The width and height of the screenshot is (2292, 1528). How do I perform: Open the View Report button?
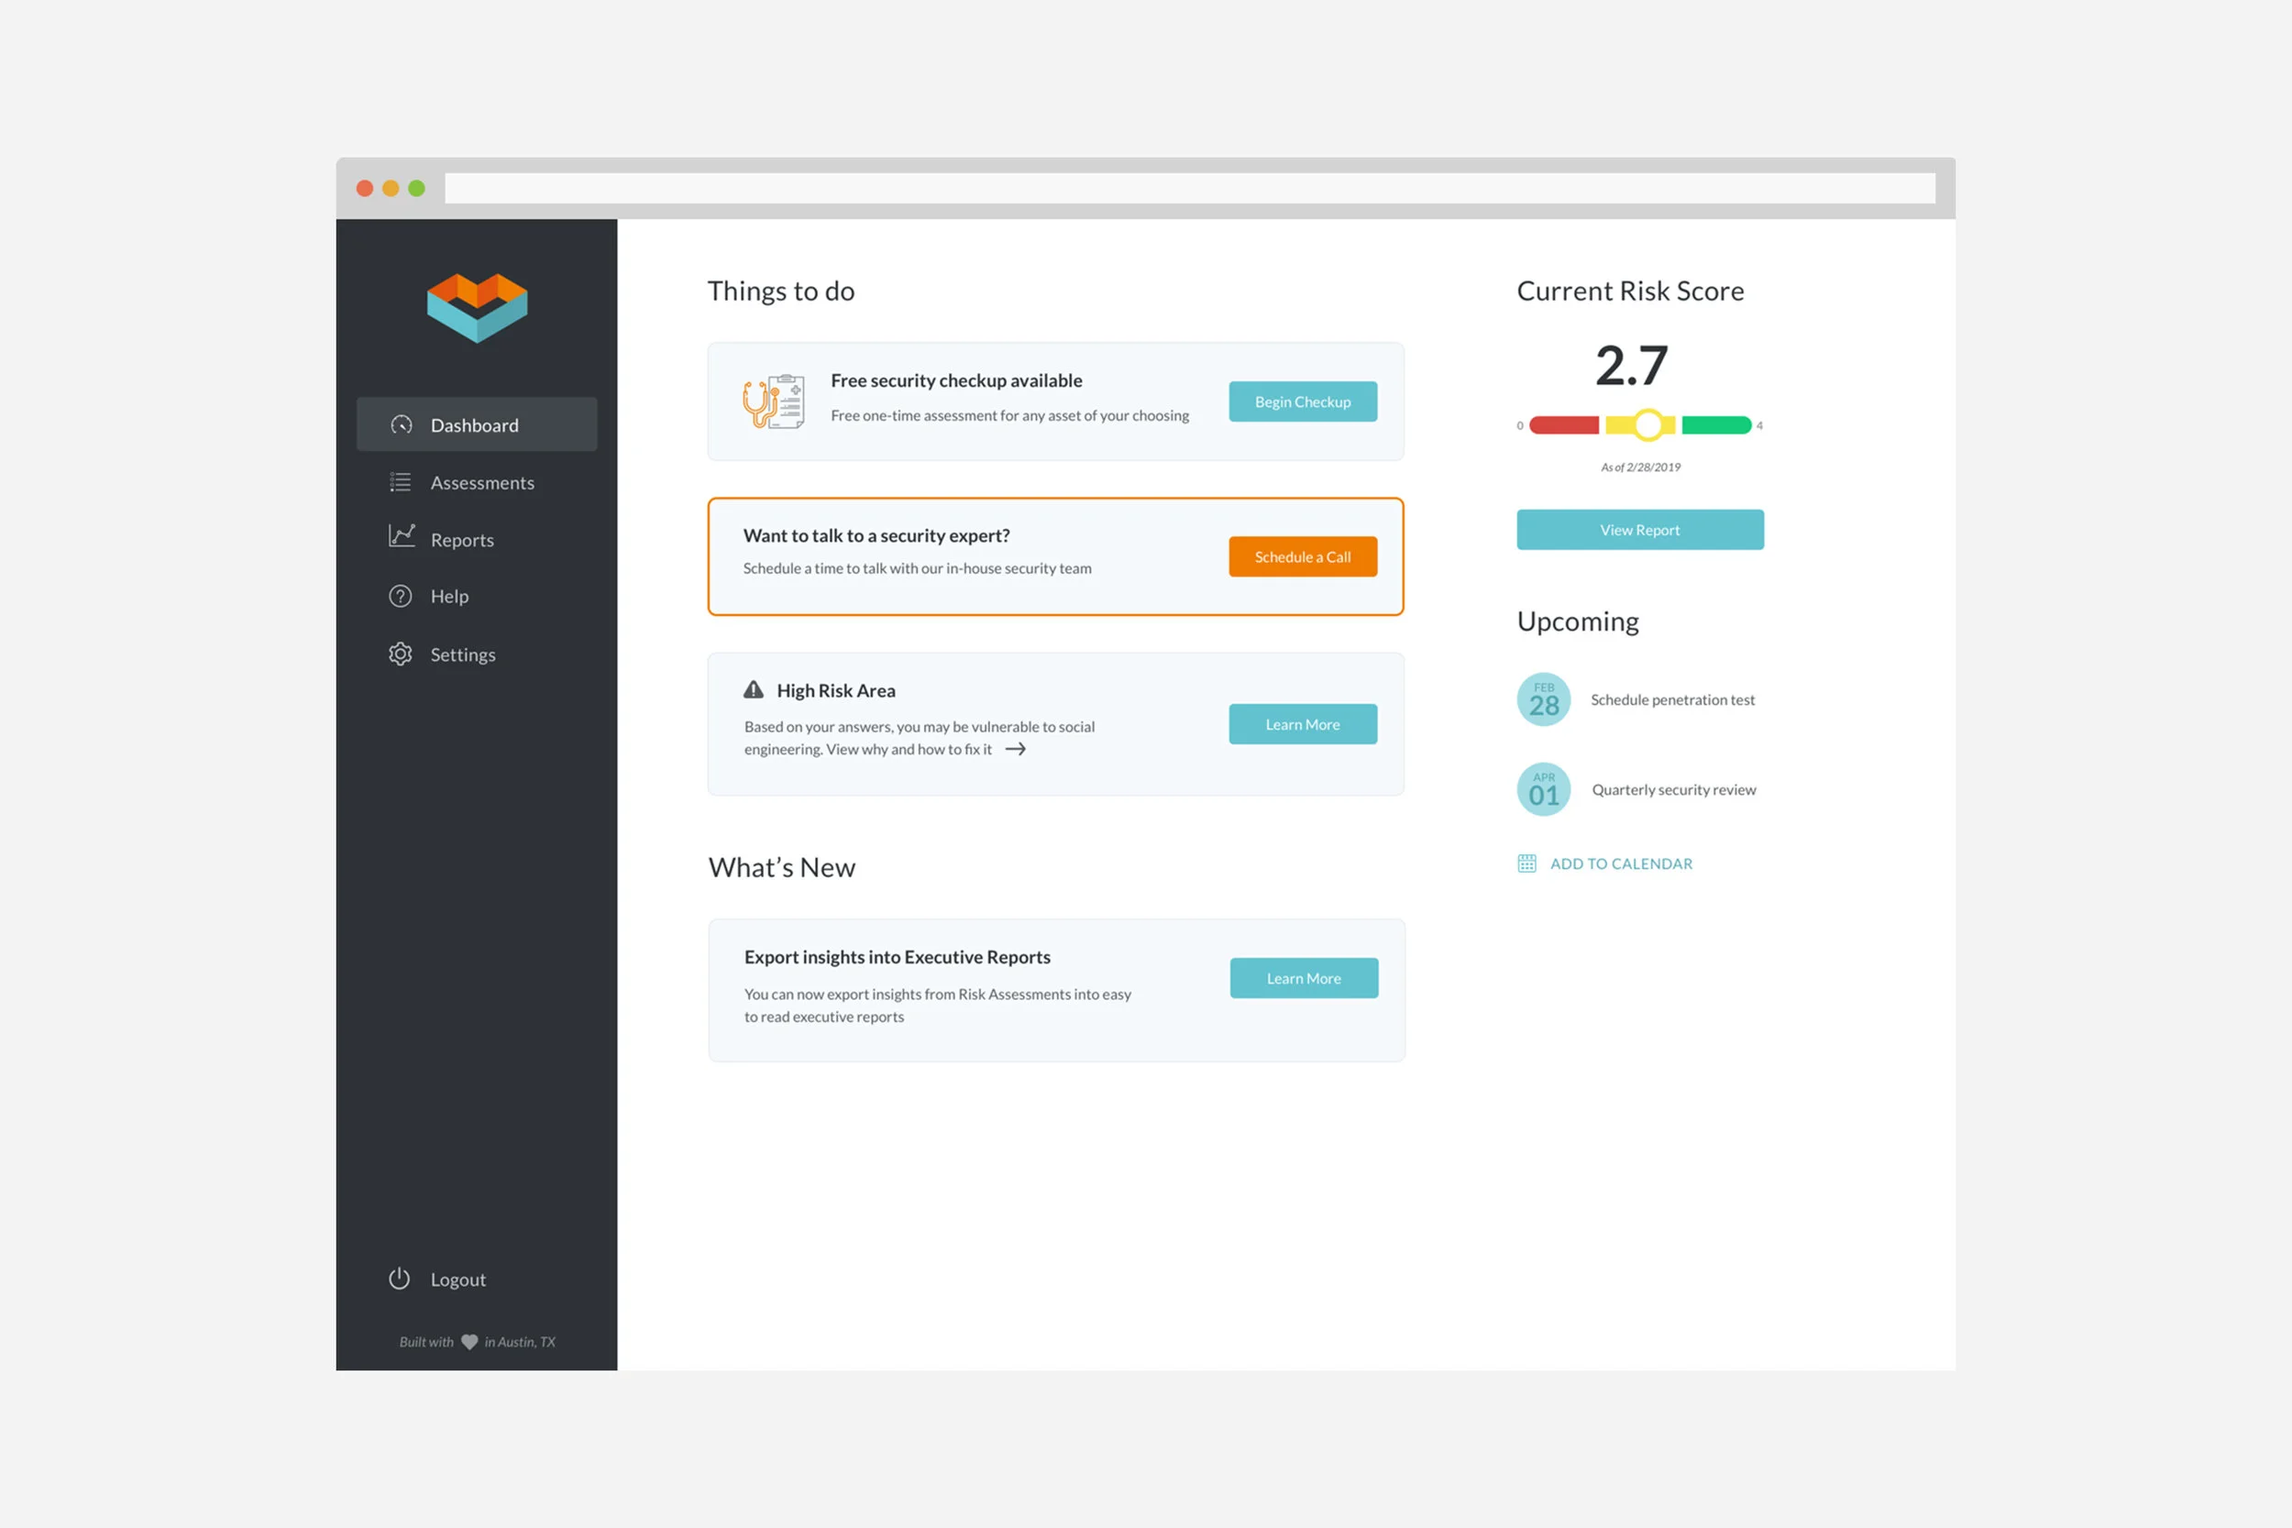(x=1640, y=530)
